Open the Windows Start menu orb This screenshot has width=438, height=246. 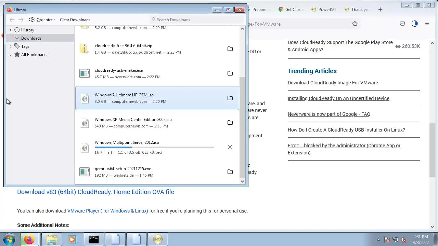[x=9, y=240]
